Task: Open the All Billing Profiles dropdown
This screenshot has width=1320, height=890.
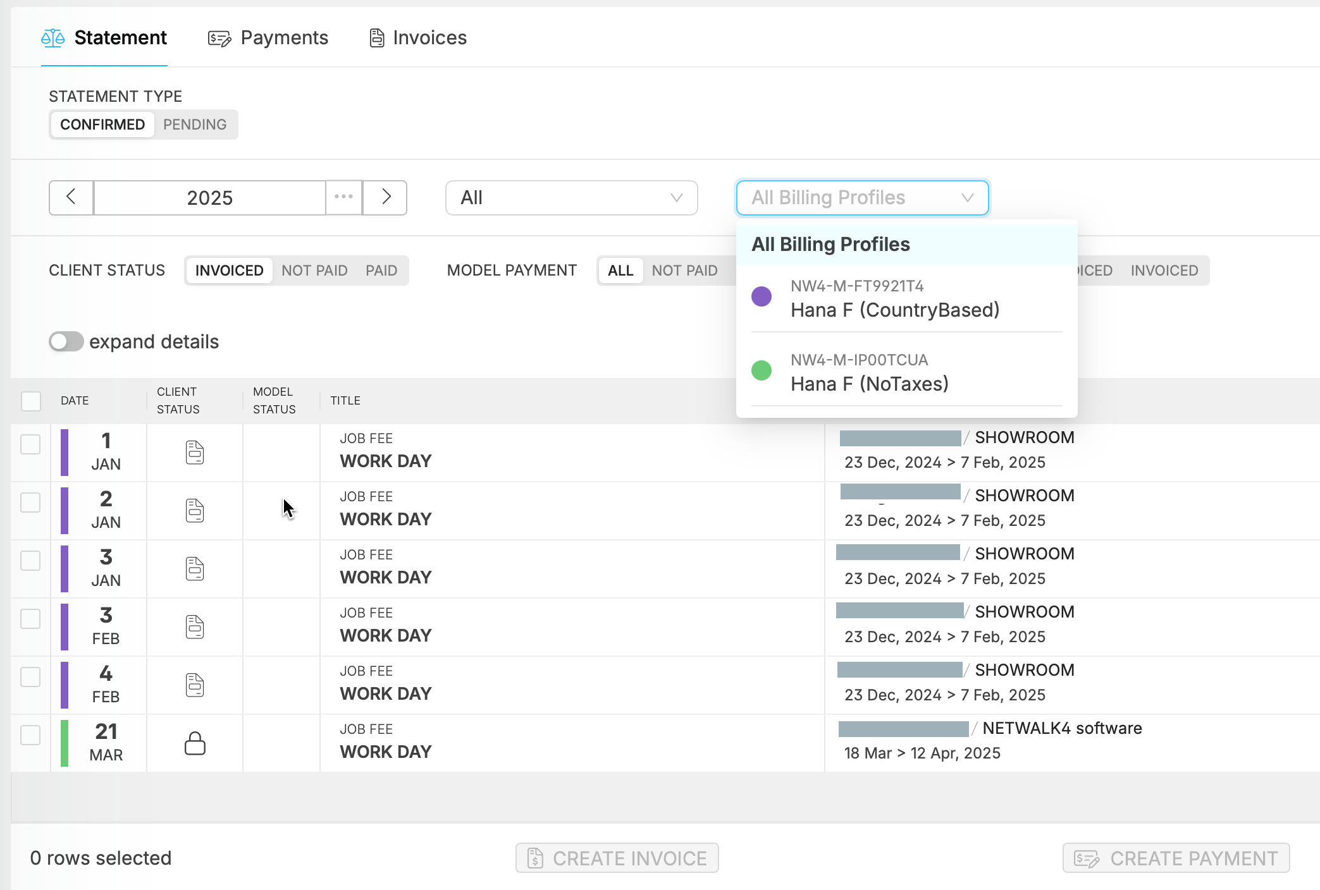Action: coord(861,197)
